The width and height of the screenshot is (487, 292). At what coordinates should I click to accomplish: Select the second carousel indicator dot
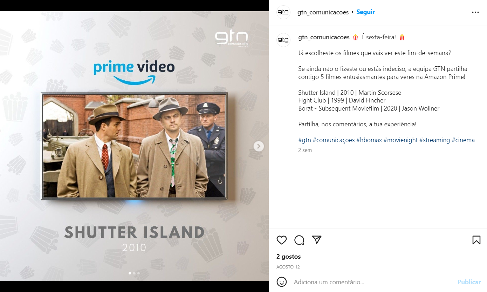point(134,273)
